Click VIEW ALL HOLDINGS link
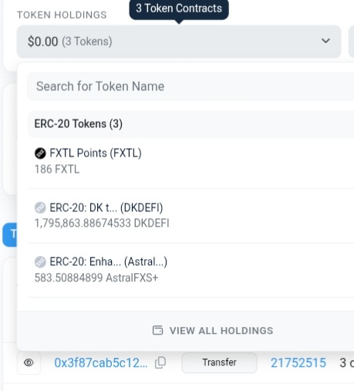 tap(213, 331)
